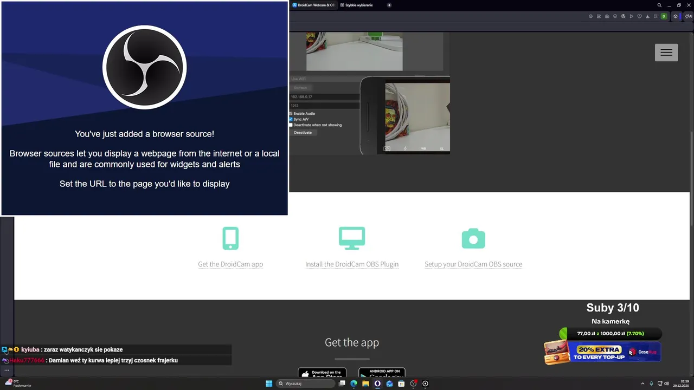
Task: Click the green D profile icon
Action: point(664,16)
